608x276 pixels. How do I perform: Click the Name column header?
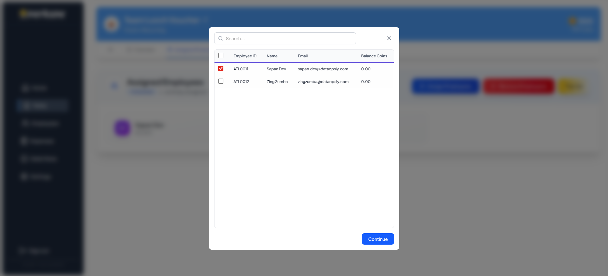coord(272,56)
